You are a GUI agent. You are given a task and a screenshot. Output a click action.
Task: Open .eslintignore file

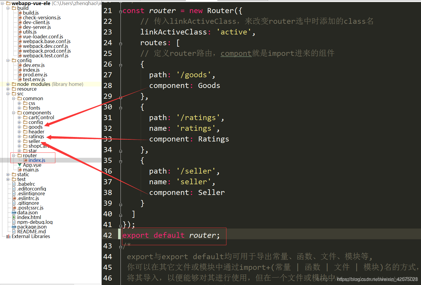tap(31, 193)
